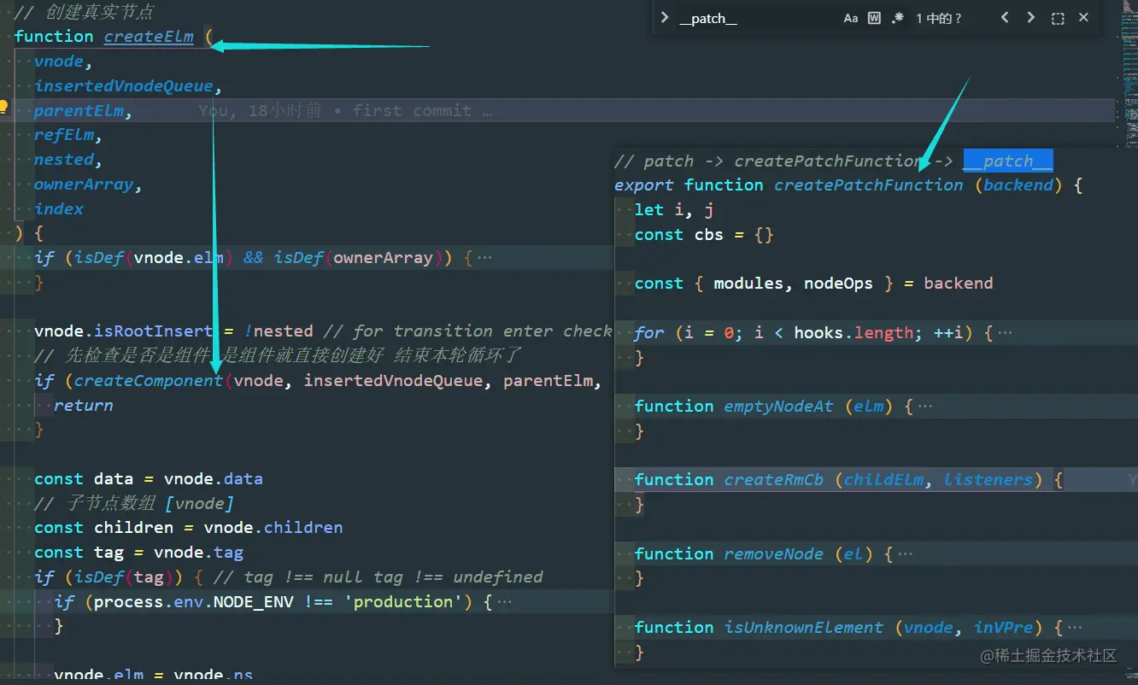The image size is (1138, 685).
Task: Expand folded NODE_ENV production block
Action: 504,602
